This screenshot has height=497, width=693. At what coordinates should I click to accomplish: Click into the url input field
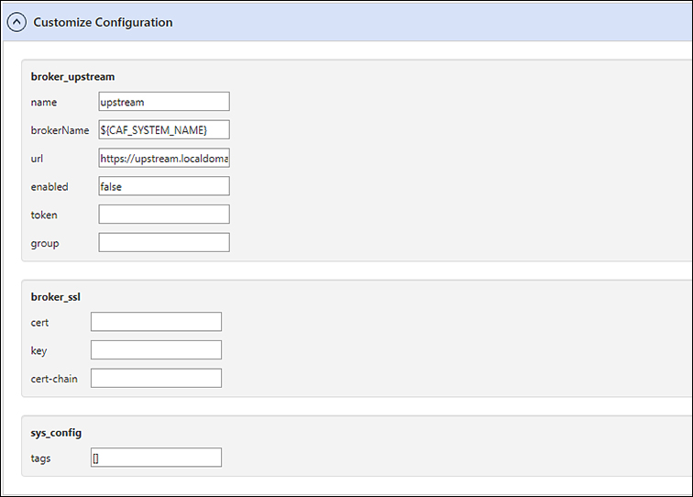coord(164,159)
